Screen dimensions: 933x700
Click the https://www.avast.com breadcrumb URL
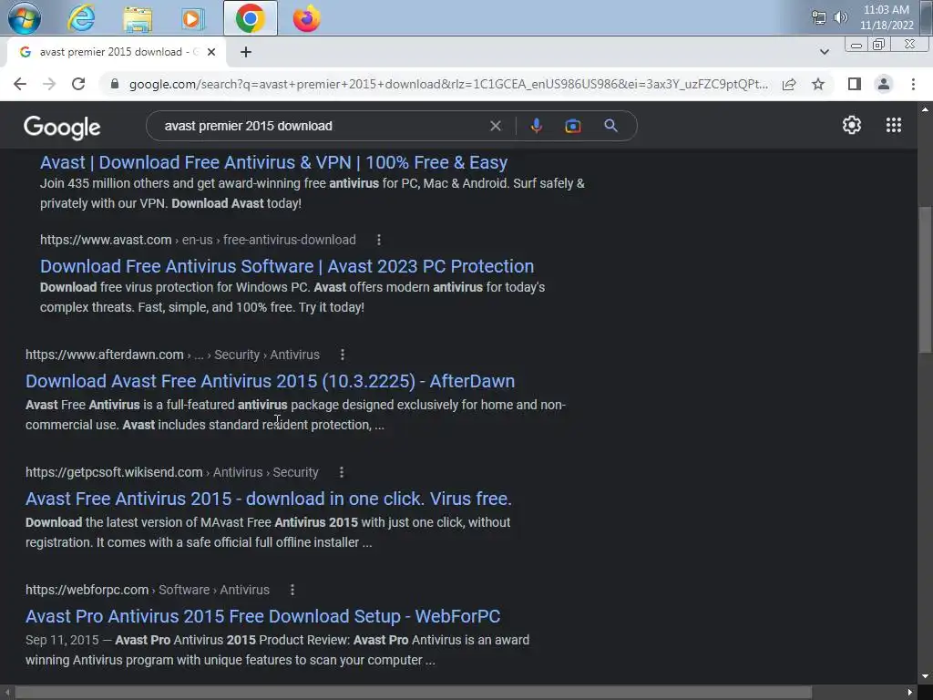point(106,240)
